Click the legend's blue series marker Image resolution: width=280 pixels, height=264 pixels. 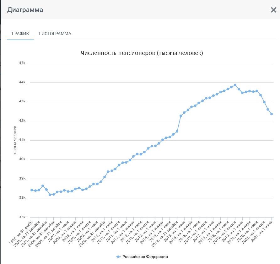point(118,257)
